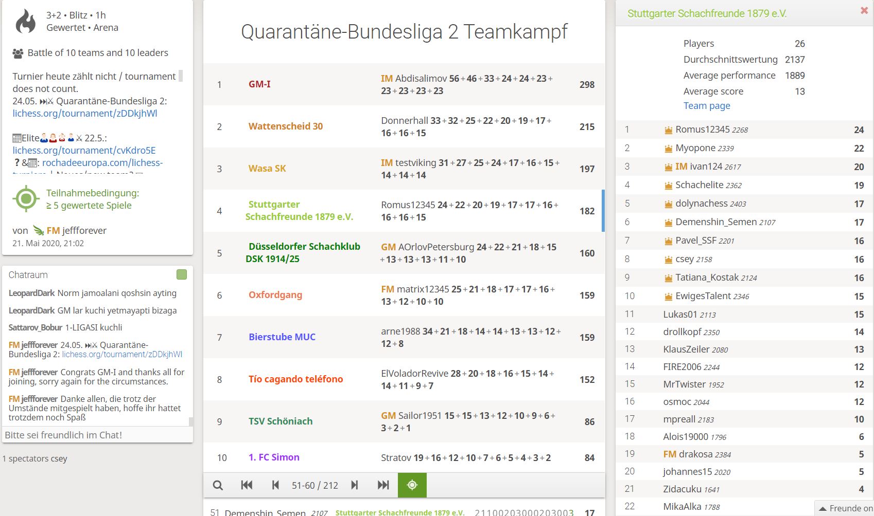Viewport: 874px width, 516px height.
Task: Click crown icon beside Myopone
Action: click(668, 149)
